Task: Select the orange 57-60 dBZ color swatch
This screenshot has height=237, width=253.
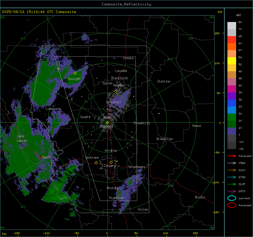Action: (232, 46)
